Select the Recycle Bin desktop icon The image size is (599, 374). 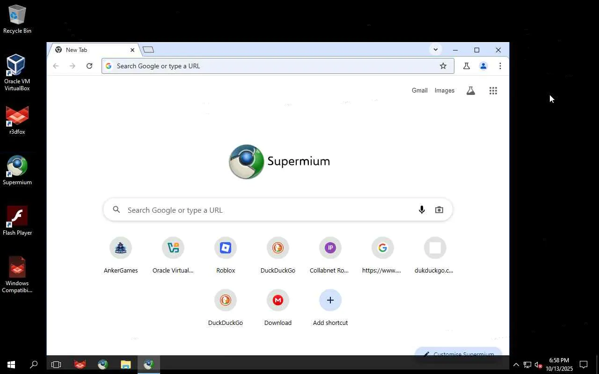click(x=17, y=20)
